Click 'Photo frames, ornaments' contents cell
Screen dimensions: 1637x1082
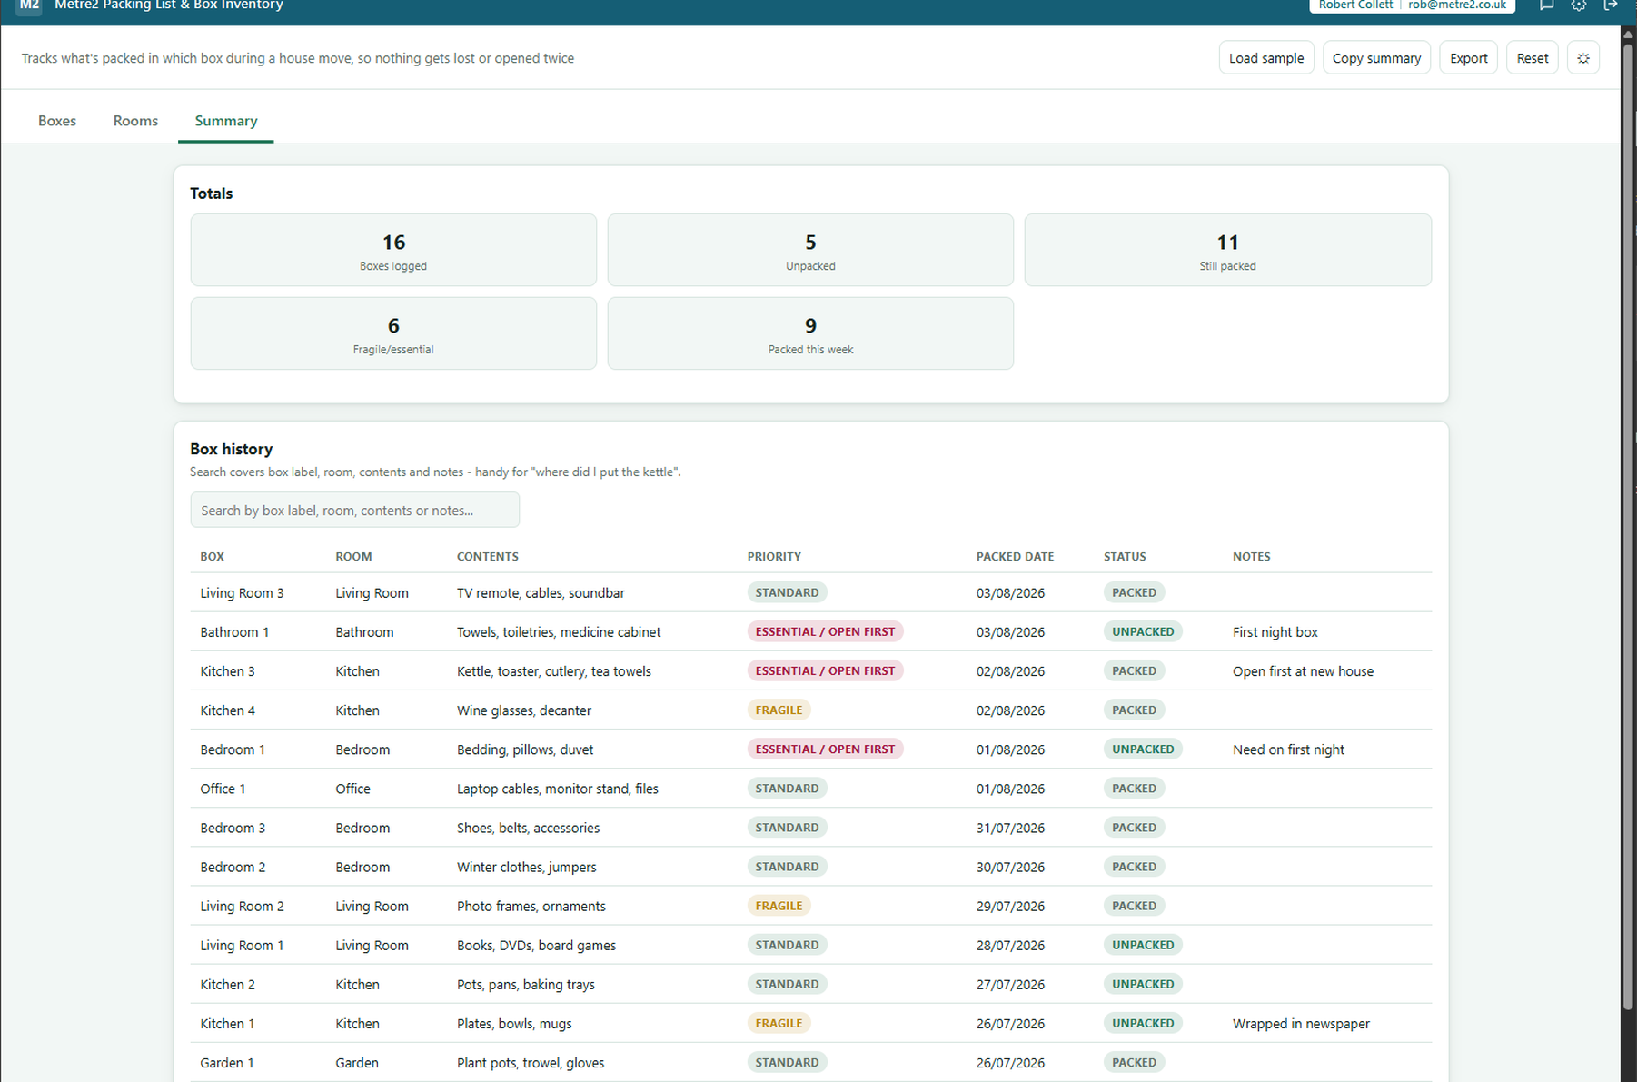coord(531,906)
